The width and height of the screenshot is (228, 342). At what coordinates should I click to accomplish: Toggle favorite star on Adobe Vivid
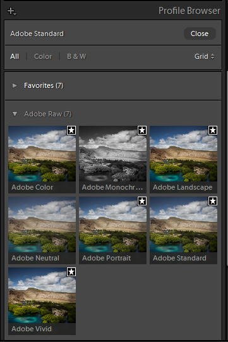(x=71, y=272)
